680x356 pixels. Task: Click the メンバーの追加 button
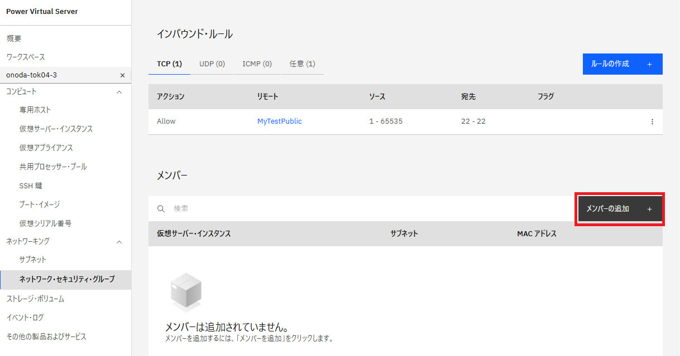pyautogui.click(x=619, y=209)
